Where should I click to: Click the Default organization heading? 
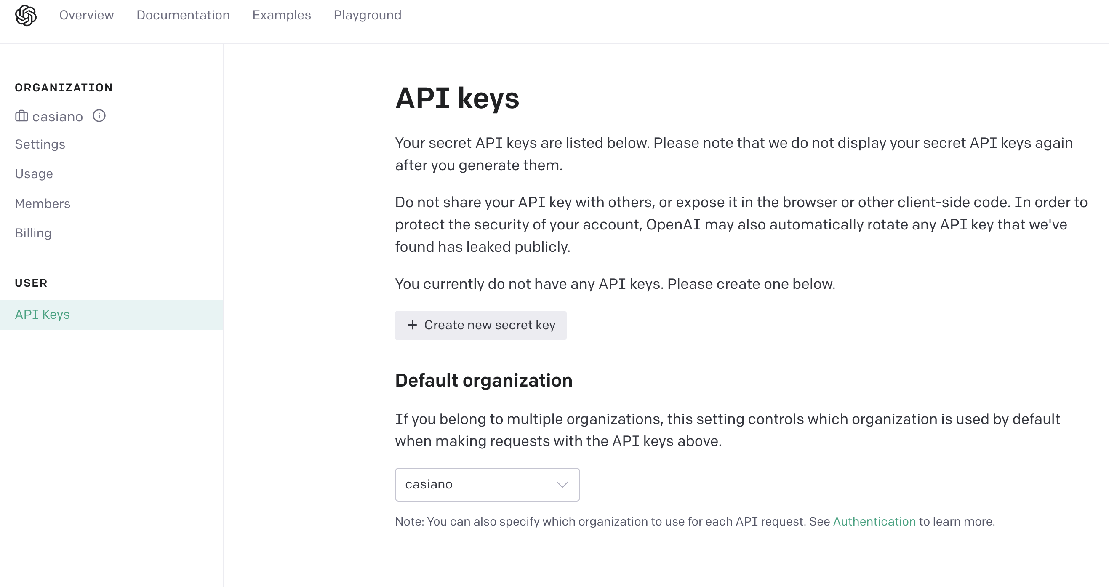(484, 380)
